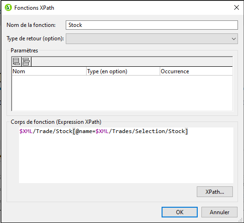Cancel with the Annuler button

point(219,212)
